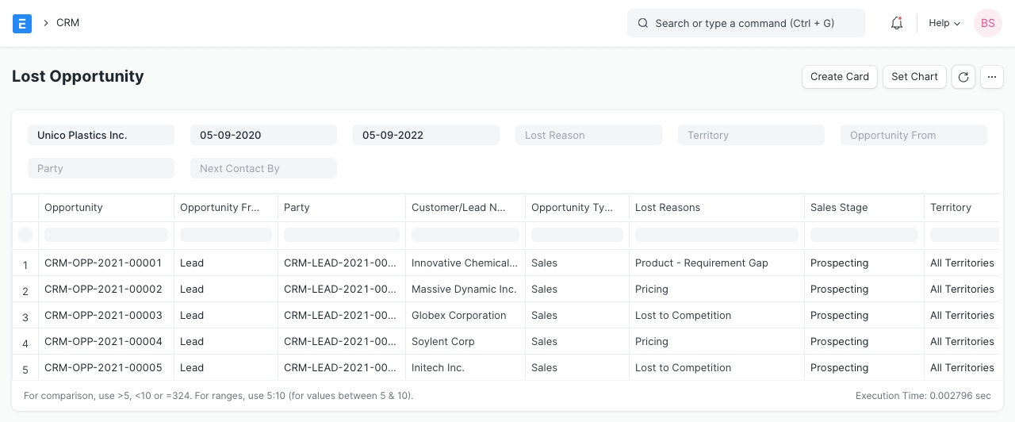The width and height of the screenshot is (1015, 422).
Task: Click the ERPNext home logo icon
Action: coord(22,23)
